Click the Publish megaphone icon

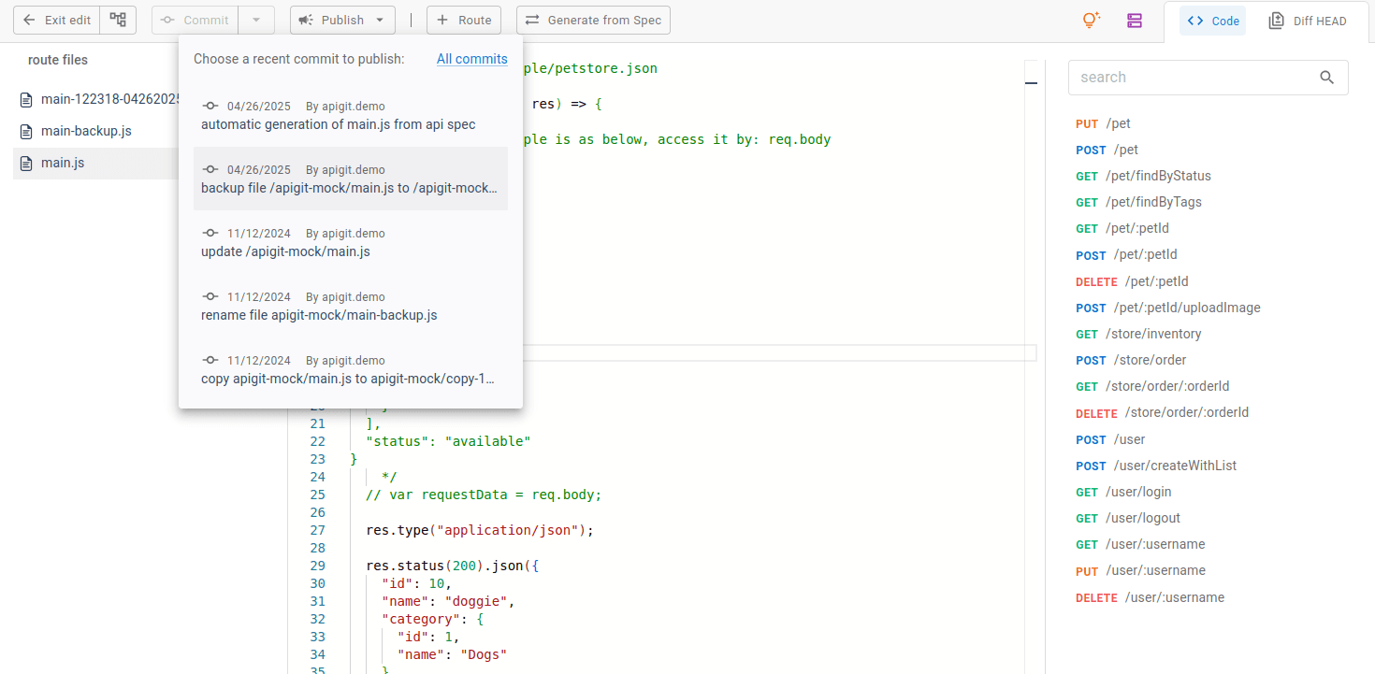[x=306, y=20]
